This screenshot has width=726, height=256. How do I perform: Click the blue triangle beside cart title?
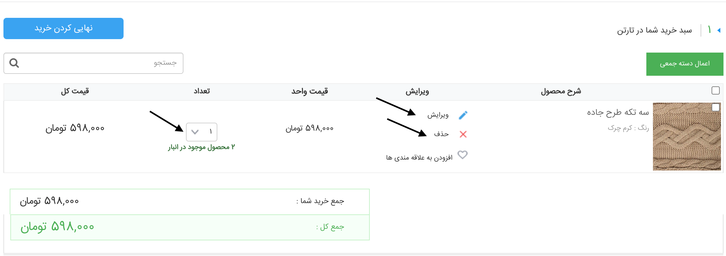[719, 30]
